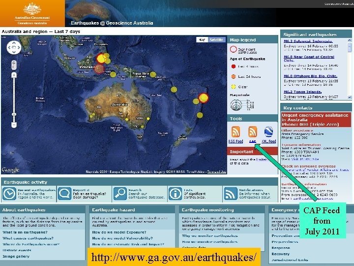
Task: Open Recent earthquakes clock icon
Action: (9, 194)
